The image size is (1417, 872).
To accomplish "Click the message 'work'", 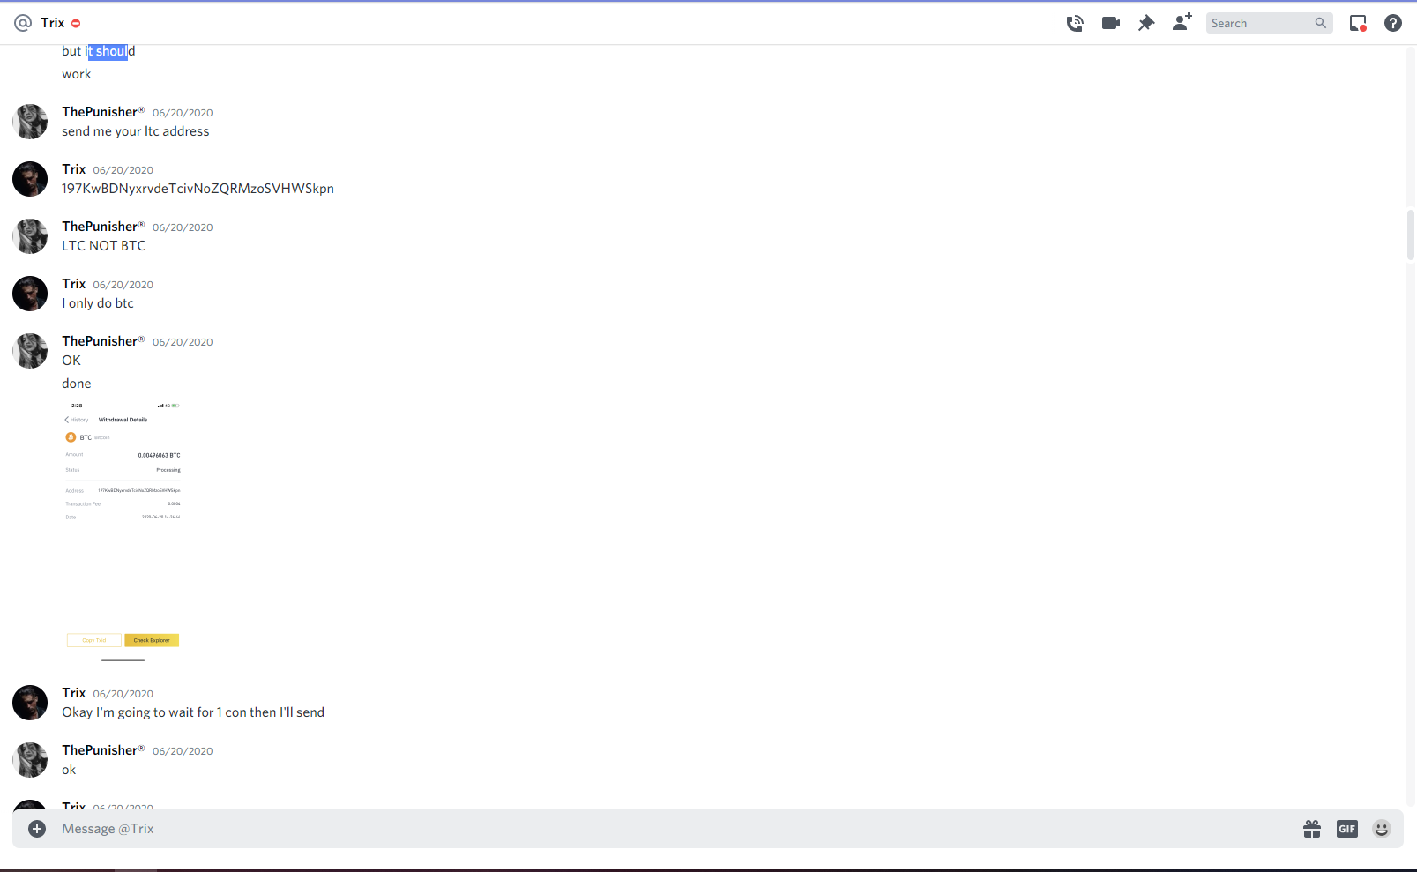I will [x=77, y=74].
